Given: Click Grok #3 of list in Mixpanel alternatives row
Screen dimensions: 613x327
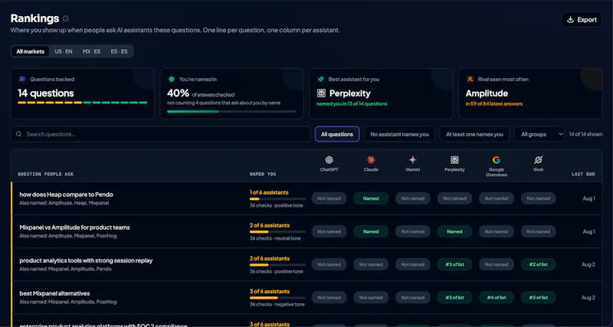Looking at the screenshot, I should coord(538,297).
